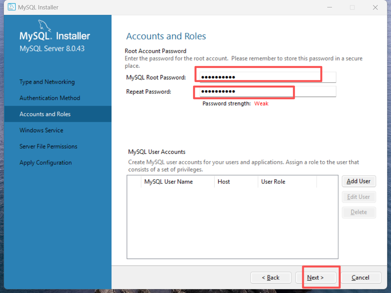Click the Weak password strength indicator
This screenshot has width=391, height=293.
(261, 104)
